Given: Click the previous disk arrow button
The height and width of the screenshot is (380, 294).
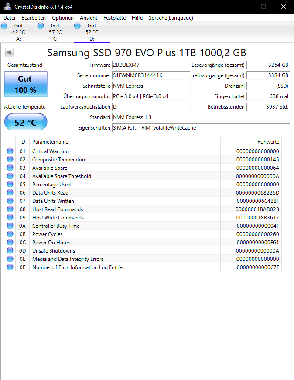Looking at the screenshot, I should pos(9,52).
